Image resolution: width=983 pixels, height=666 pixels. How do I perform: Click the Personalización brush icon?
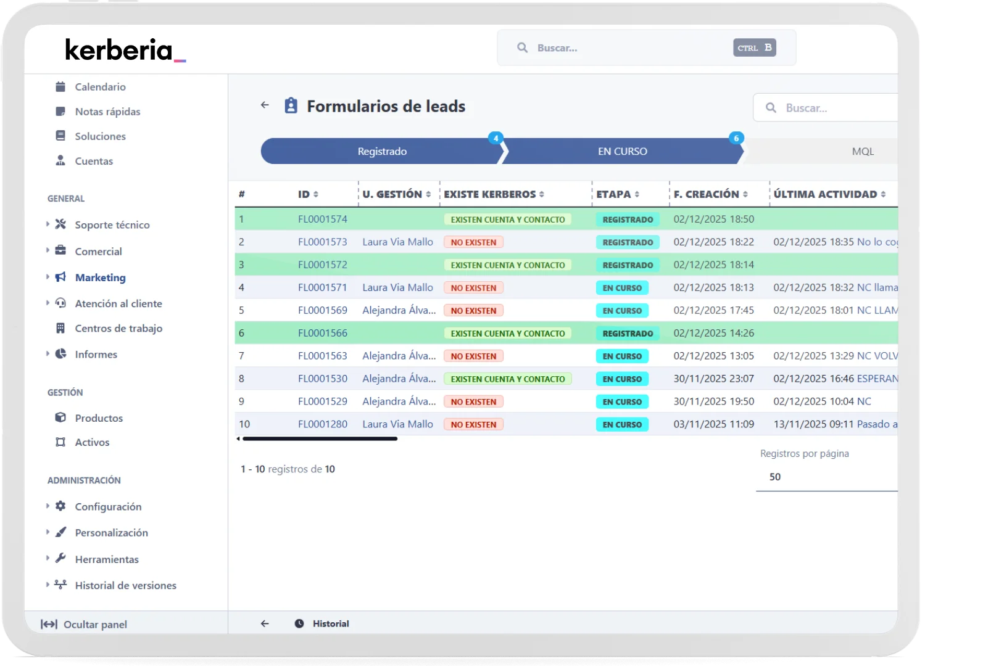click(x=60, y=532)
